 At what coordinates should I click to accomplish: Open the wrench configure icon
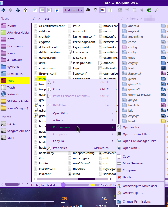click(x=157, y=10)
